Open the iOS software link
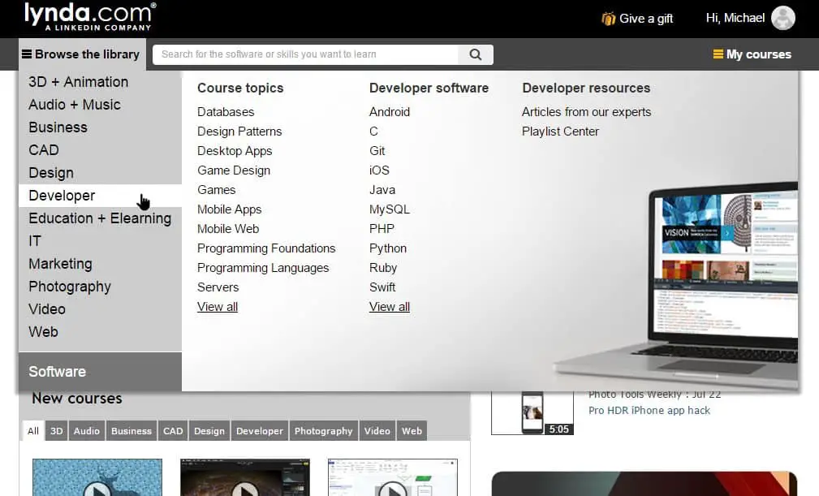The height and width of the screenshot is (496, 819). (379, 170)
